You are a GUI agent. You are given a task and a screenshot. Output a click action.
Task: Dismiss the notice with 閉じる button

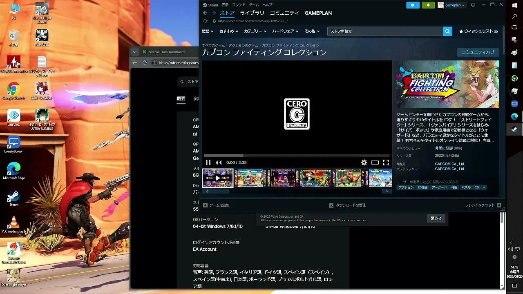[436, 218]
